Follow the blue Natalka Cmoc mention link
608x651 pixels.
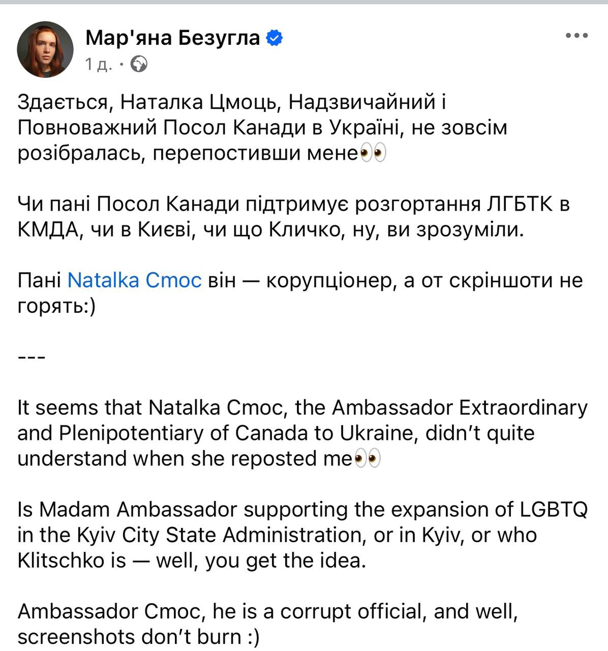coord(135,280)
